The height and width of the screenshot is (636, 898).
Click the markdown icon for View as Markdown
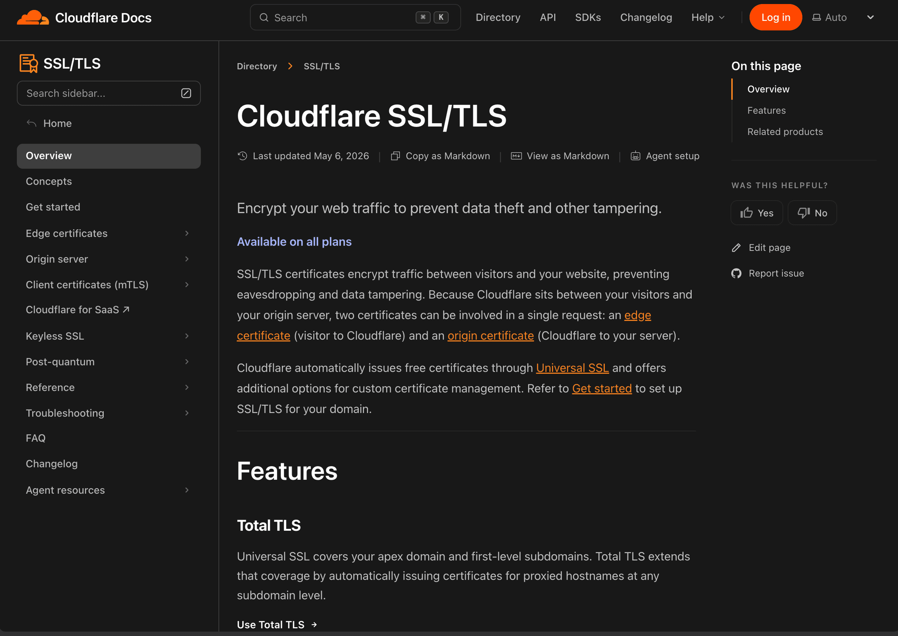tap(516, 156)
